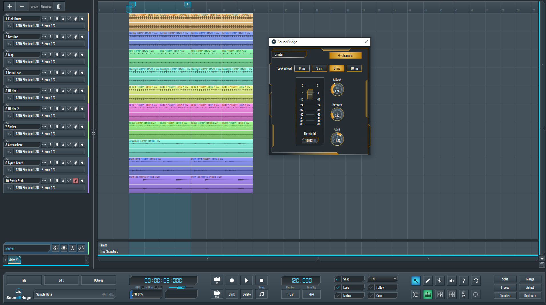
Task: Click the Swing music note icon
Action: click(x=261, y=294)
